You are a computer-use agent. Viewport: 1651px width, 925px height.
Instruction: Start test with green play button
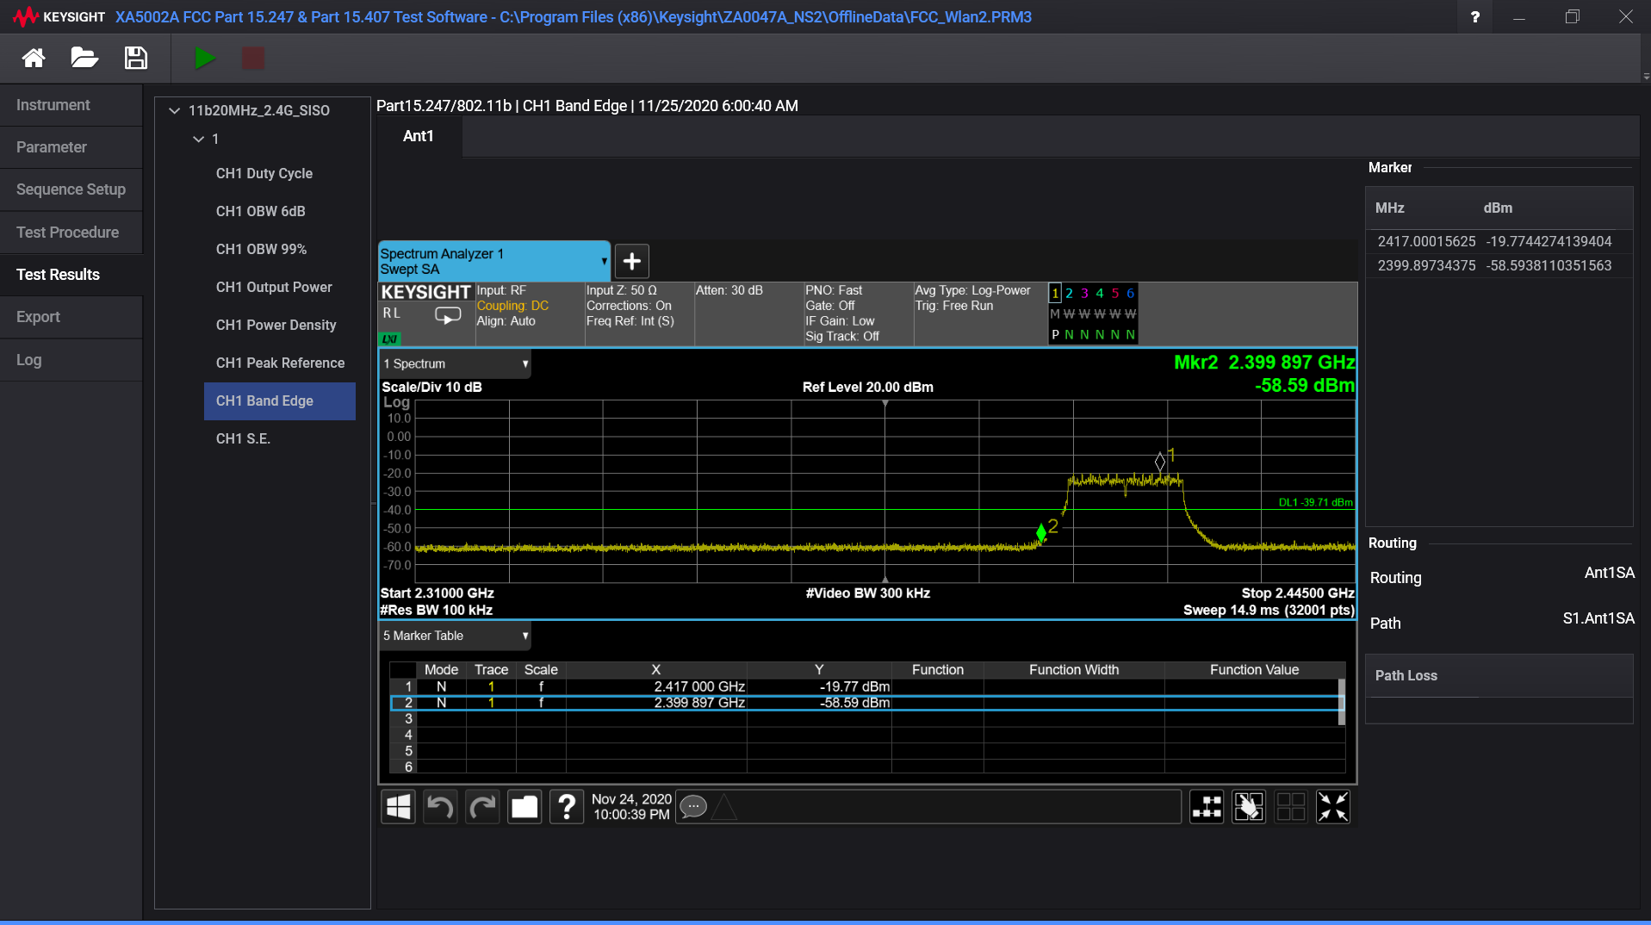(205, 59)
